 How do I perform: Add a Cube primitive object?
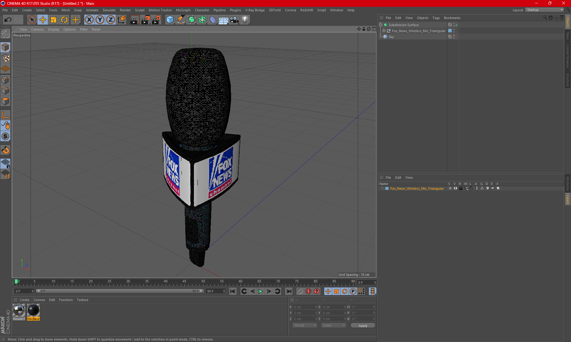pos(170,20)
